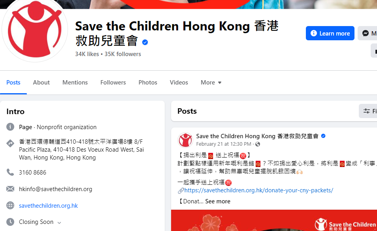Click the email envelope icon
Image resolution: width=377 pixels, height=231 pixels.
click(x=10, y=189)
